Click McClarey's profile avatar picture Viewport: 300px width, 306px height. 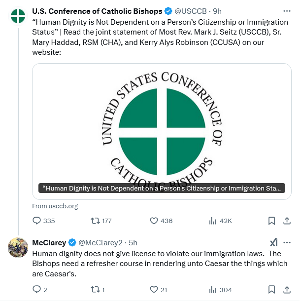(18, 247)
